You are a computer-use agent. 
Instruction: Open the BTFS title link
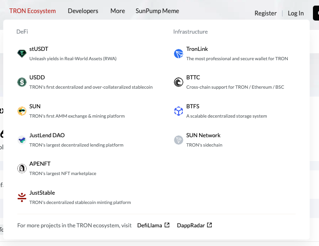193,106
